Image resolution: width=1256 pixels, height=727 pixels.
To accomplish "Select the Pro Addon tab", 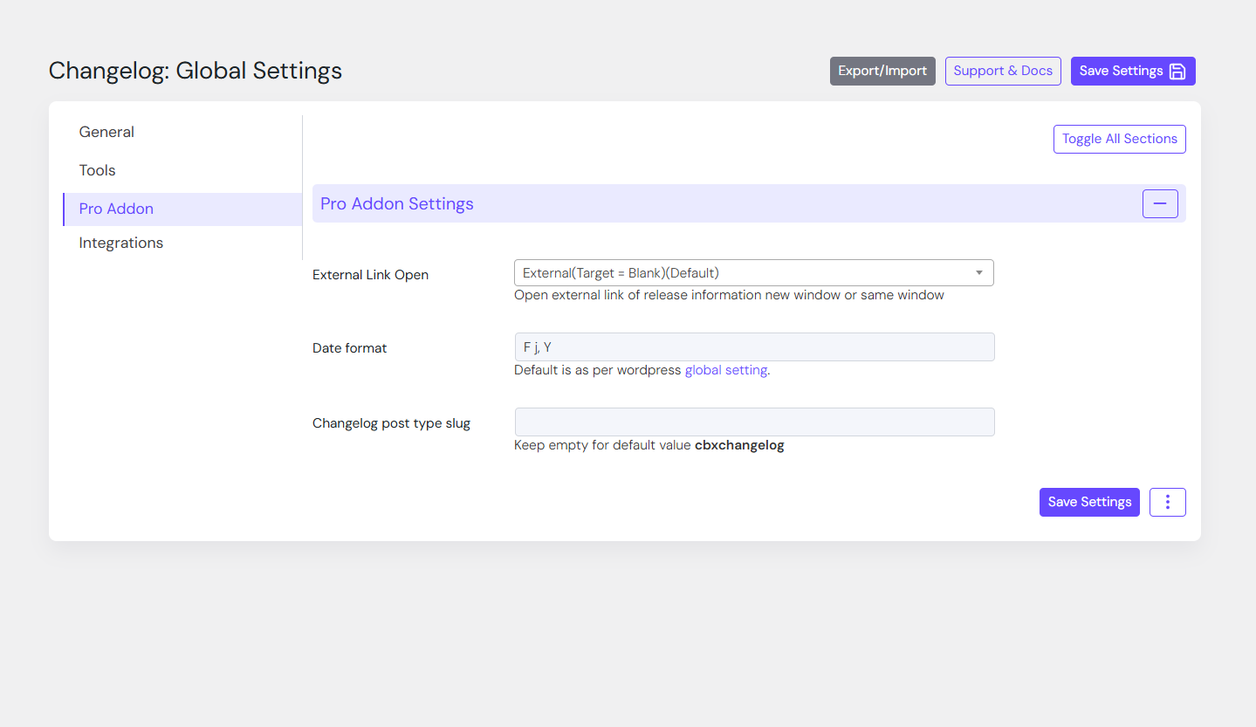I will (x=182, y=209).
